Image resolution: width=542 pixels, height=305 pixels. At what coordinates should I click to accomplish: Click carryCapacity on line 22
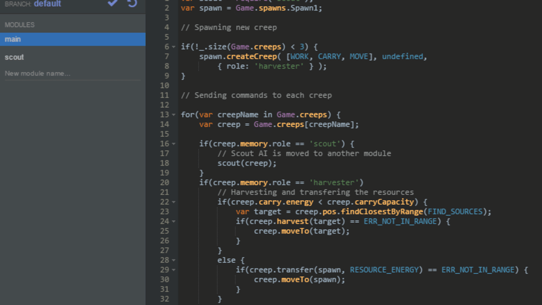[x=384, y=202]
